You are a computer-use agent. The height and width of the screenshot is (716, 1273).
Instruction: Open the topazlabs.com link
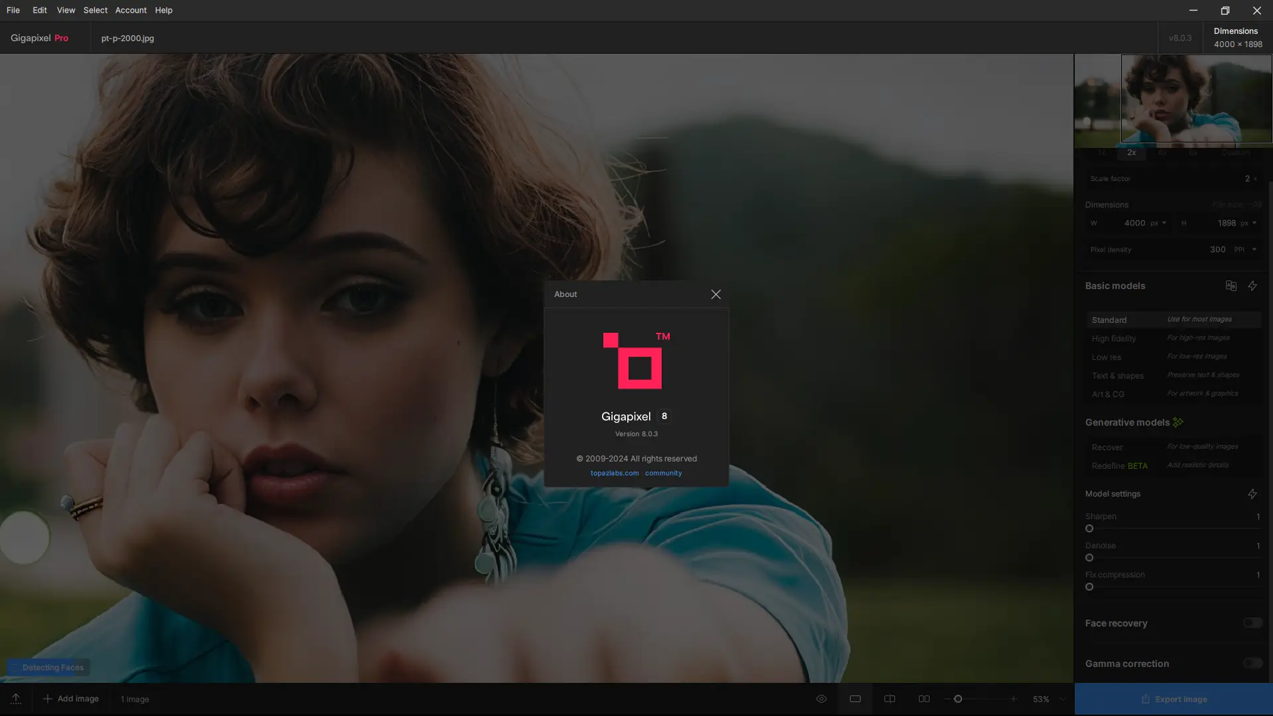pos(614,473)
